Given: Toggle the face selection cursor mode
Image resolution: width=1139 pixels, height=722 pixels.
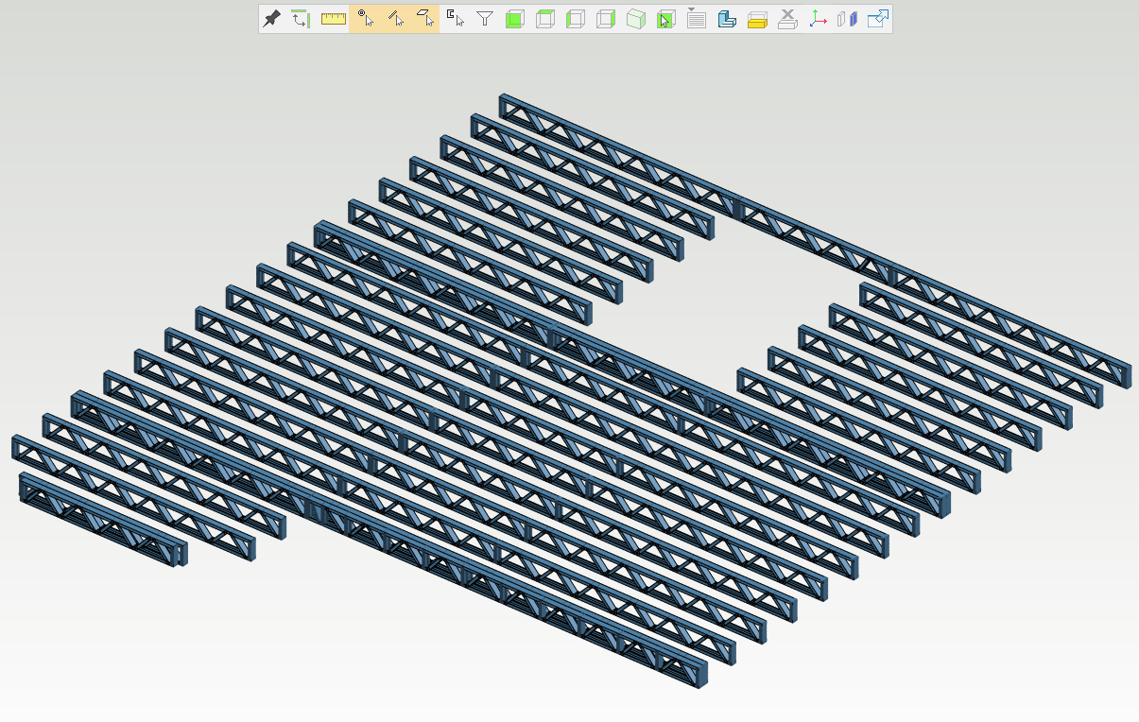Looking at the screenshot, I should [425, 19].
